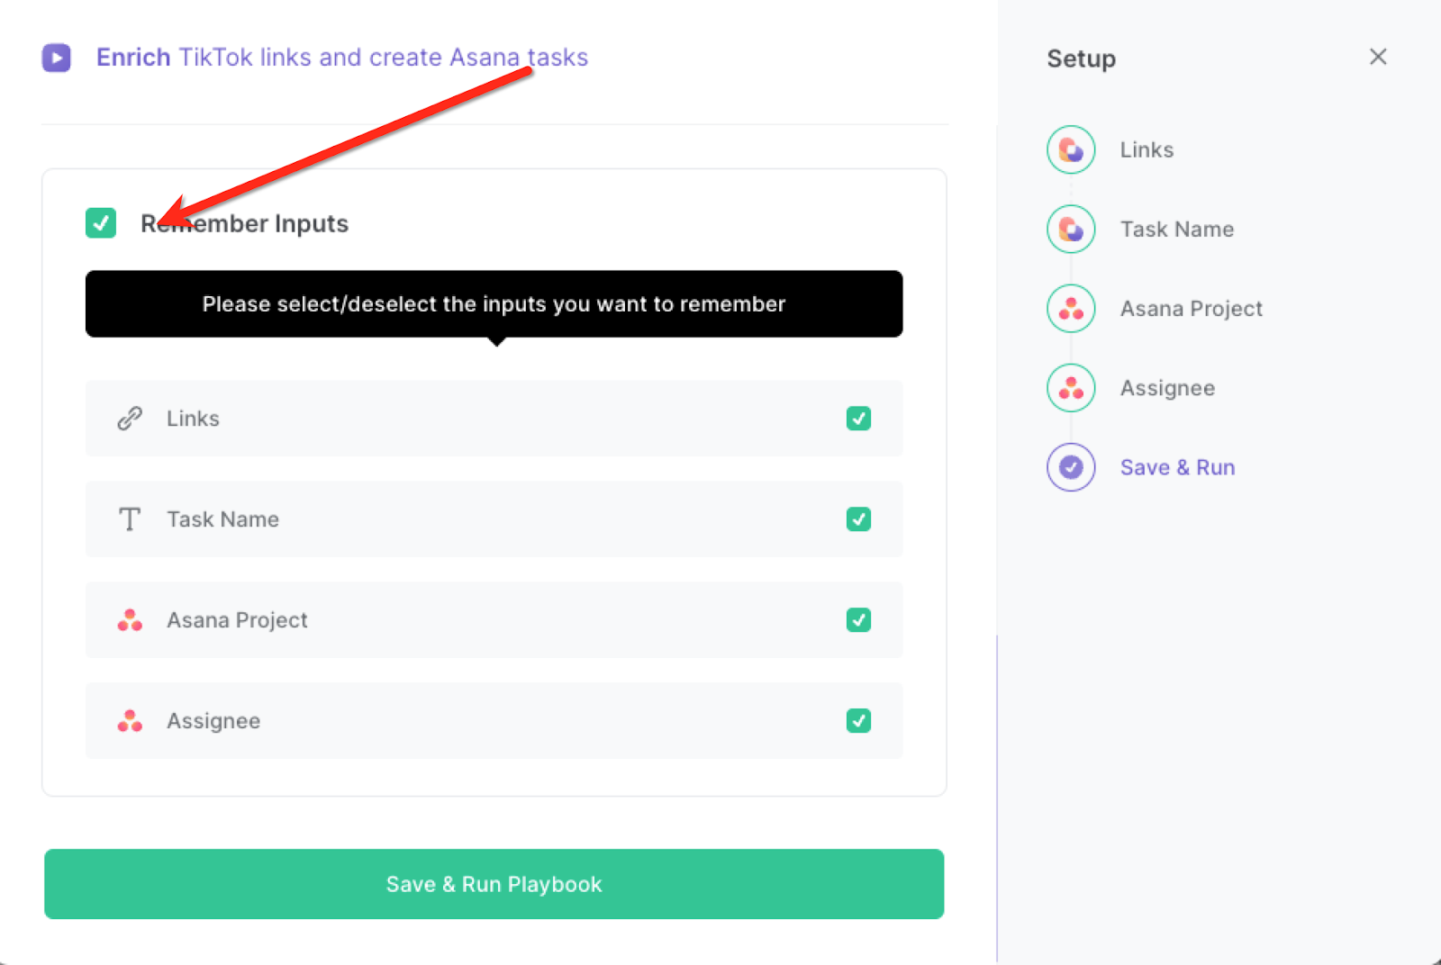Close the Setup panel with the X

click(x=1378, y=57)
